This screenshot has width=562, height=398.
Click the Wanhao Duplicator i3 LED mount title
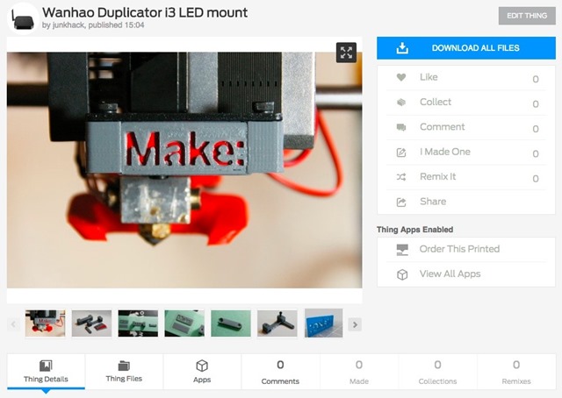[145, 12]
